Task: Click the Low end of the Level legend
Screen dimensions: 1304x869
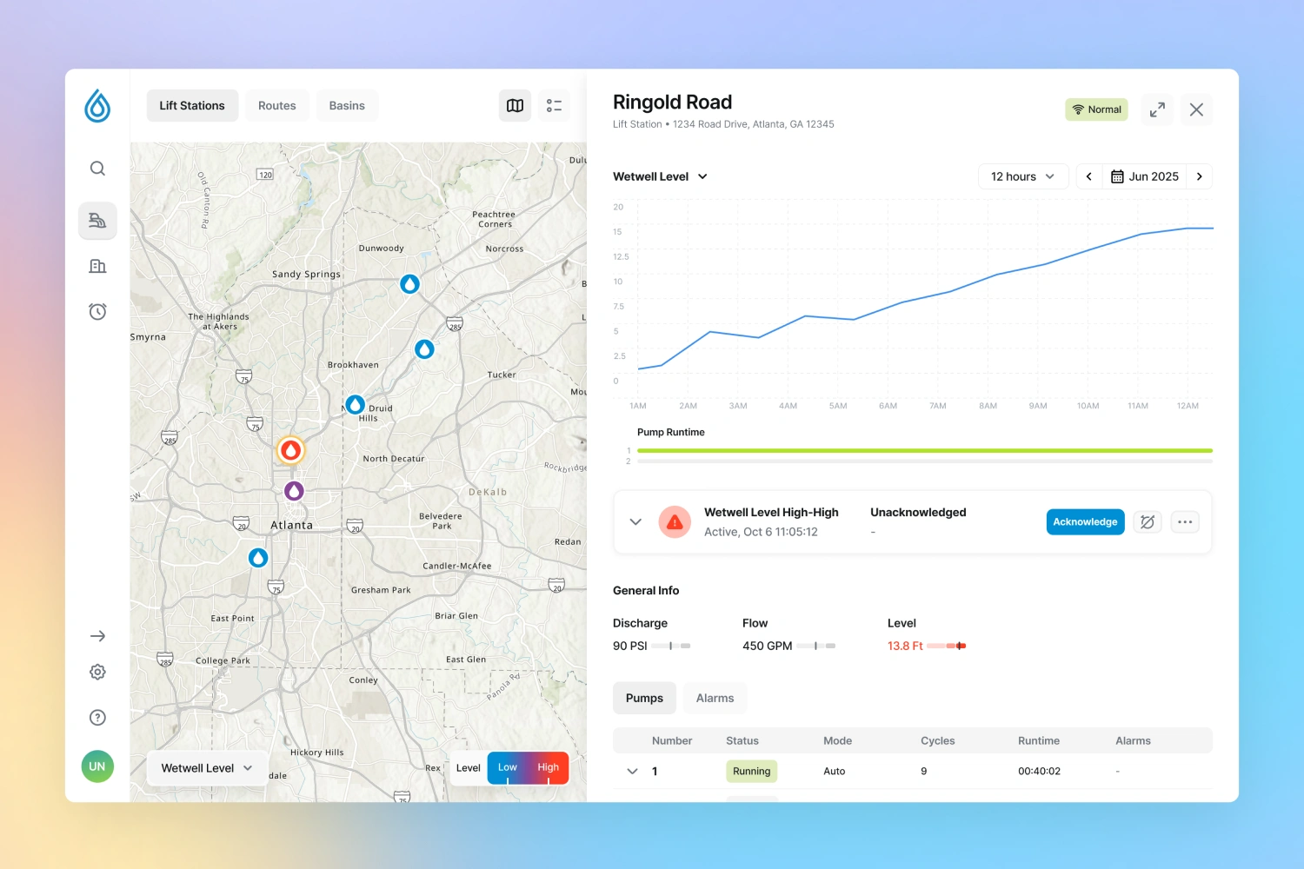Action: coord(508,768)
